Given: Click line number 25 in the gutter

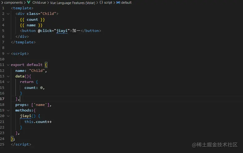Looking at the screenshot, I should (2, 144).
